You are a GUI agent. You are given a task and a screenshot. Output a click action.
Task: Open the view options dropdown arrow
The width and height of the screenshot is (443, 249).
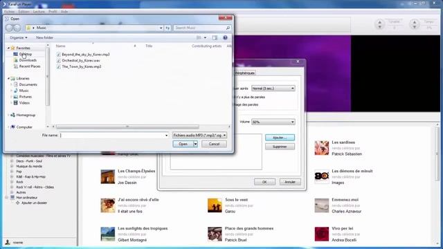point(205,37)
